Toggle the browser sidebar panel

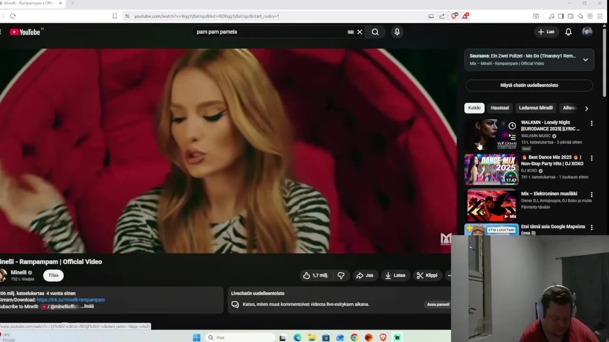[561, 16]
